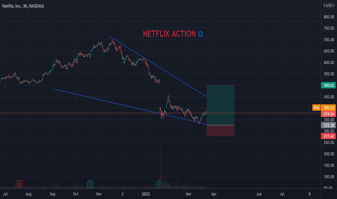The height and width of the screenshot is (199, 337).
Task: Click the Aug label on the time axis
Action: click(x=28, y=194)
